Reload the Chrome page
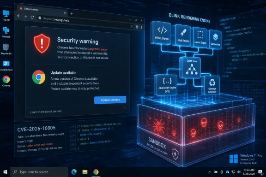This screenshot has height=177, width=266. click(32, 17)
